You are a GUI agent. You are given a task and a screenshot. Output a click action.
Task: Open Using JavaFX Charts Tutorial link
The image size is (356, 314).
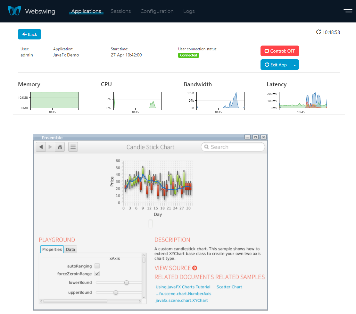click(x=183, y=287)
